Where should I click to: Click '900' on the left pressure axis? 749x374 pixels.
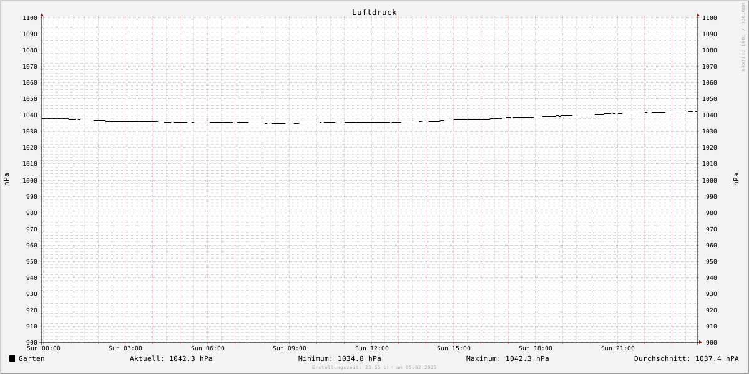32,343
